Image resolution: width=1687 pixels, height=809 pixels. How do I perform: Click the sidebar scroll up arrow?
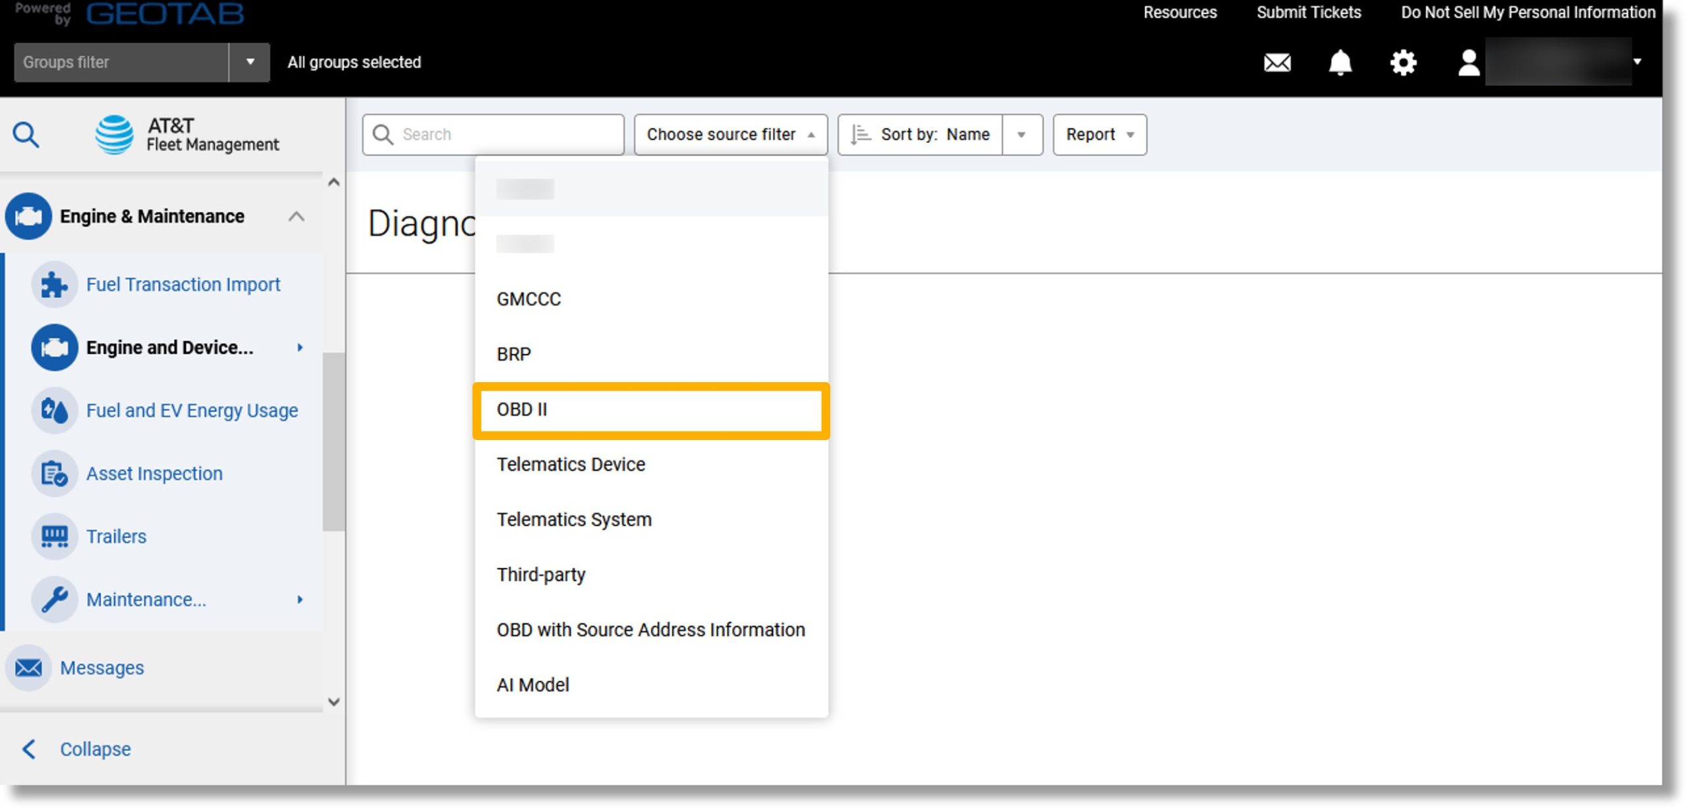pos(334,182)
